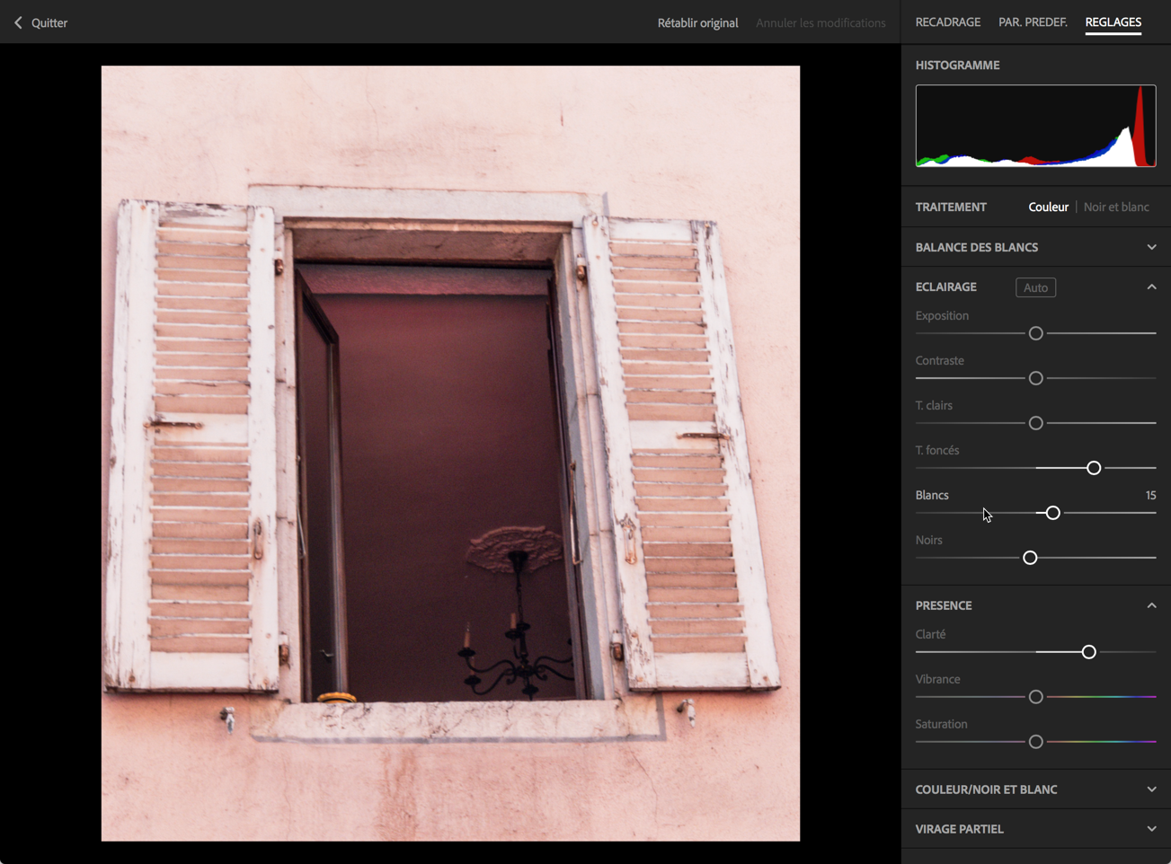Collapse the Presence section
1171x864 pixels.
pyautogui.click(x=1151, y=605)
